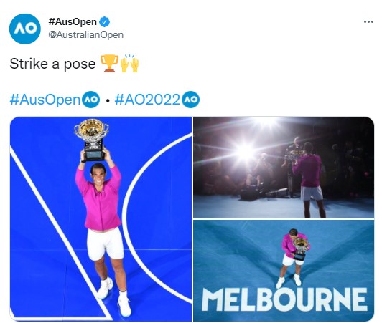This screenshot has height=323, width=382.
Task: Open the three-dot more options menu
Action: click(368, 22)
